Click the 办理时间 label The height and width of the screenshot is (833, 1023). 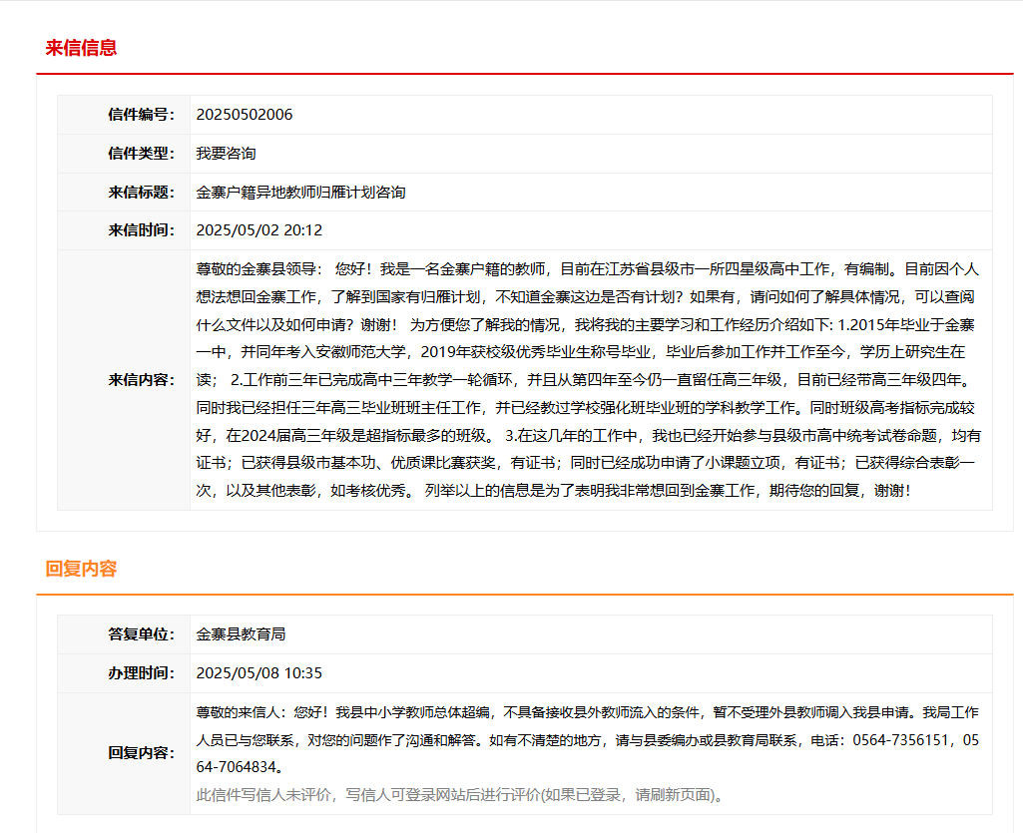coord(141,673)
